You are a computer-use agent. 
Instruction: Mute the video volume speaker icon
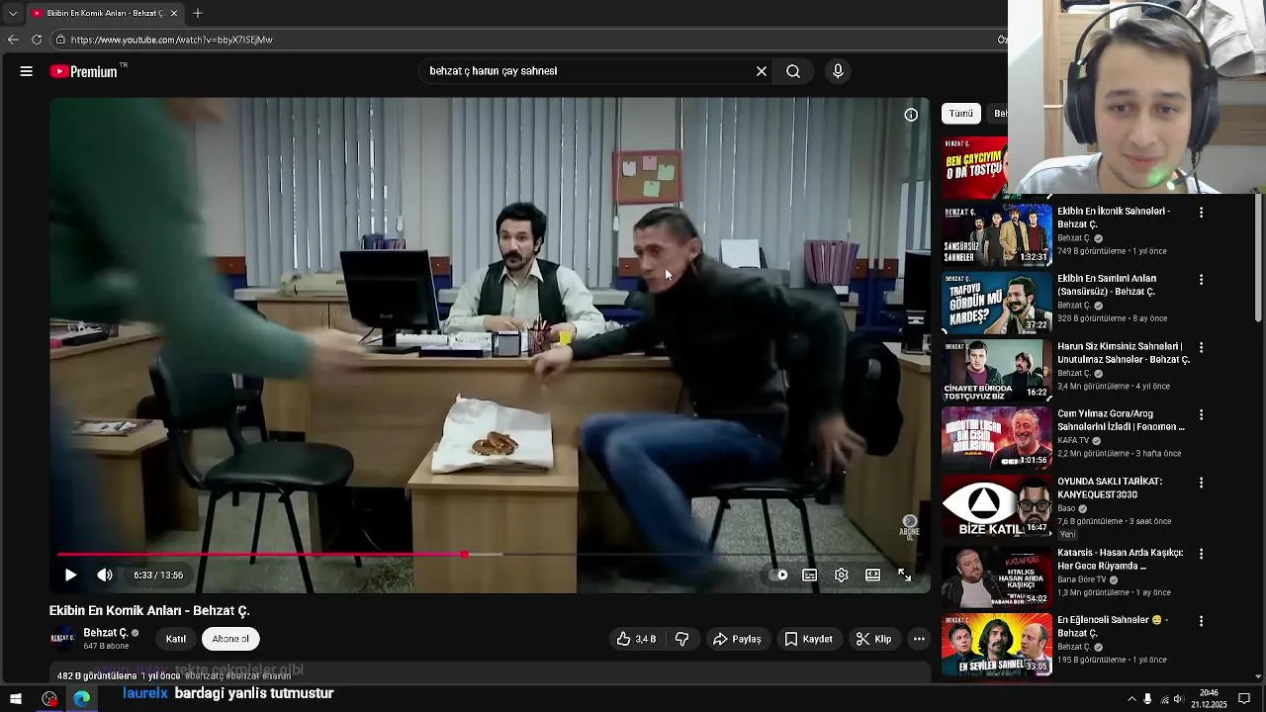pyautogui.click(x=105, y=575)
